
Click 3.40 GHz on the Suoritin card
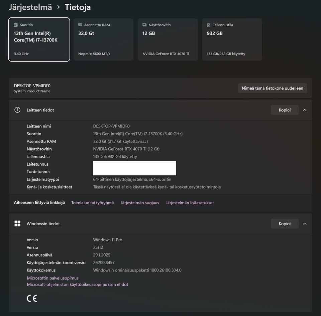pyautogui.click(x=21, y=54)
